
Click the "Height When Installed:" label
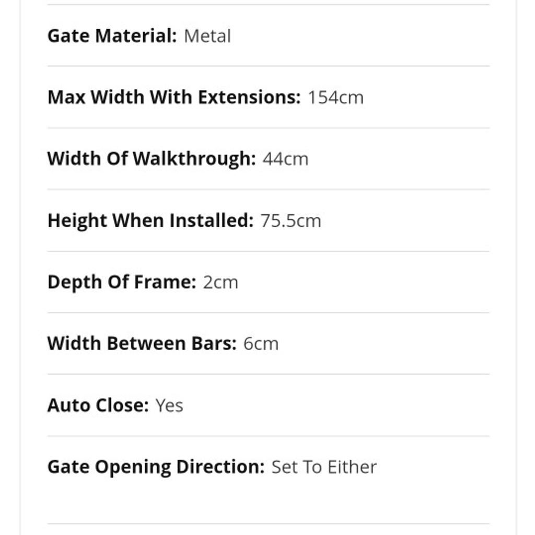tap(150, 220)
